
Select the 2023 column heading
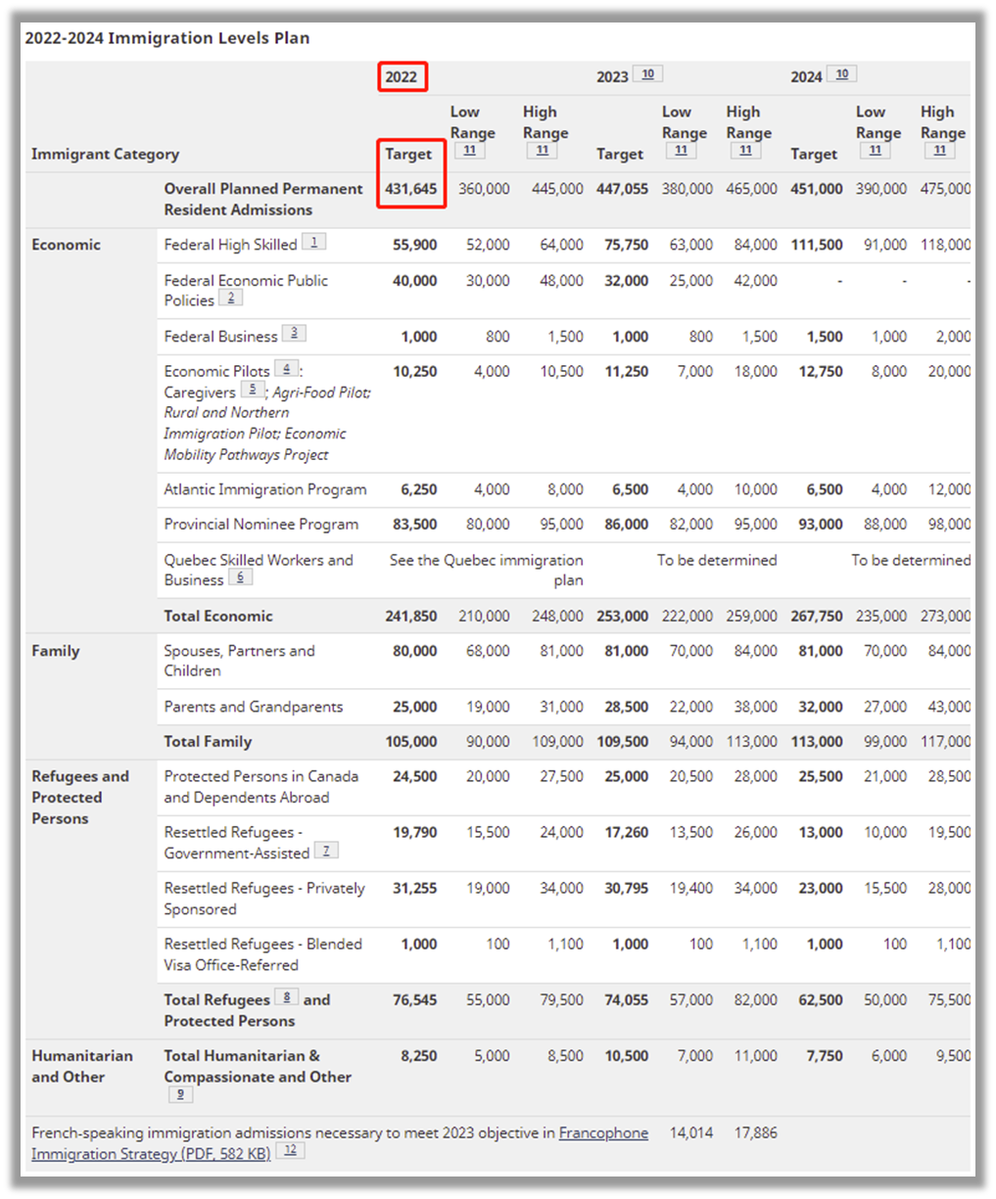613,77
